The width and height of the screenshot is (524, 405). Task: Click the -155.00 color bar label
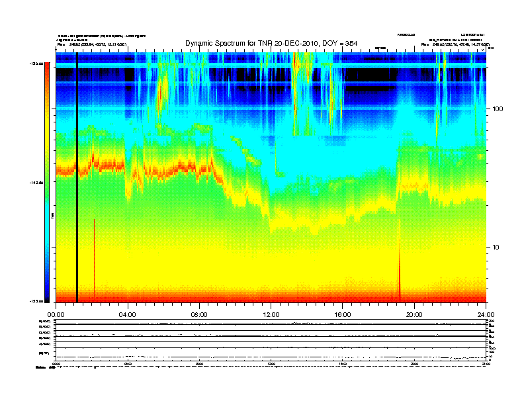click(36, 301)
